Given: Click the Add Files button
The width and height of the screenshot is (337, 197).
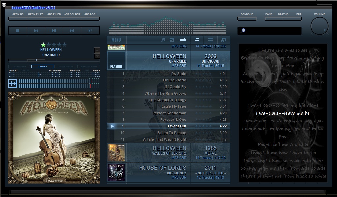Looking at the screenshot, I should coord(54,19).
